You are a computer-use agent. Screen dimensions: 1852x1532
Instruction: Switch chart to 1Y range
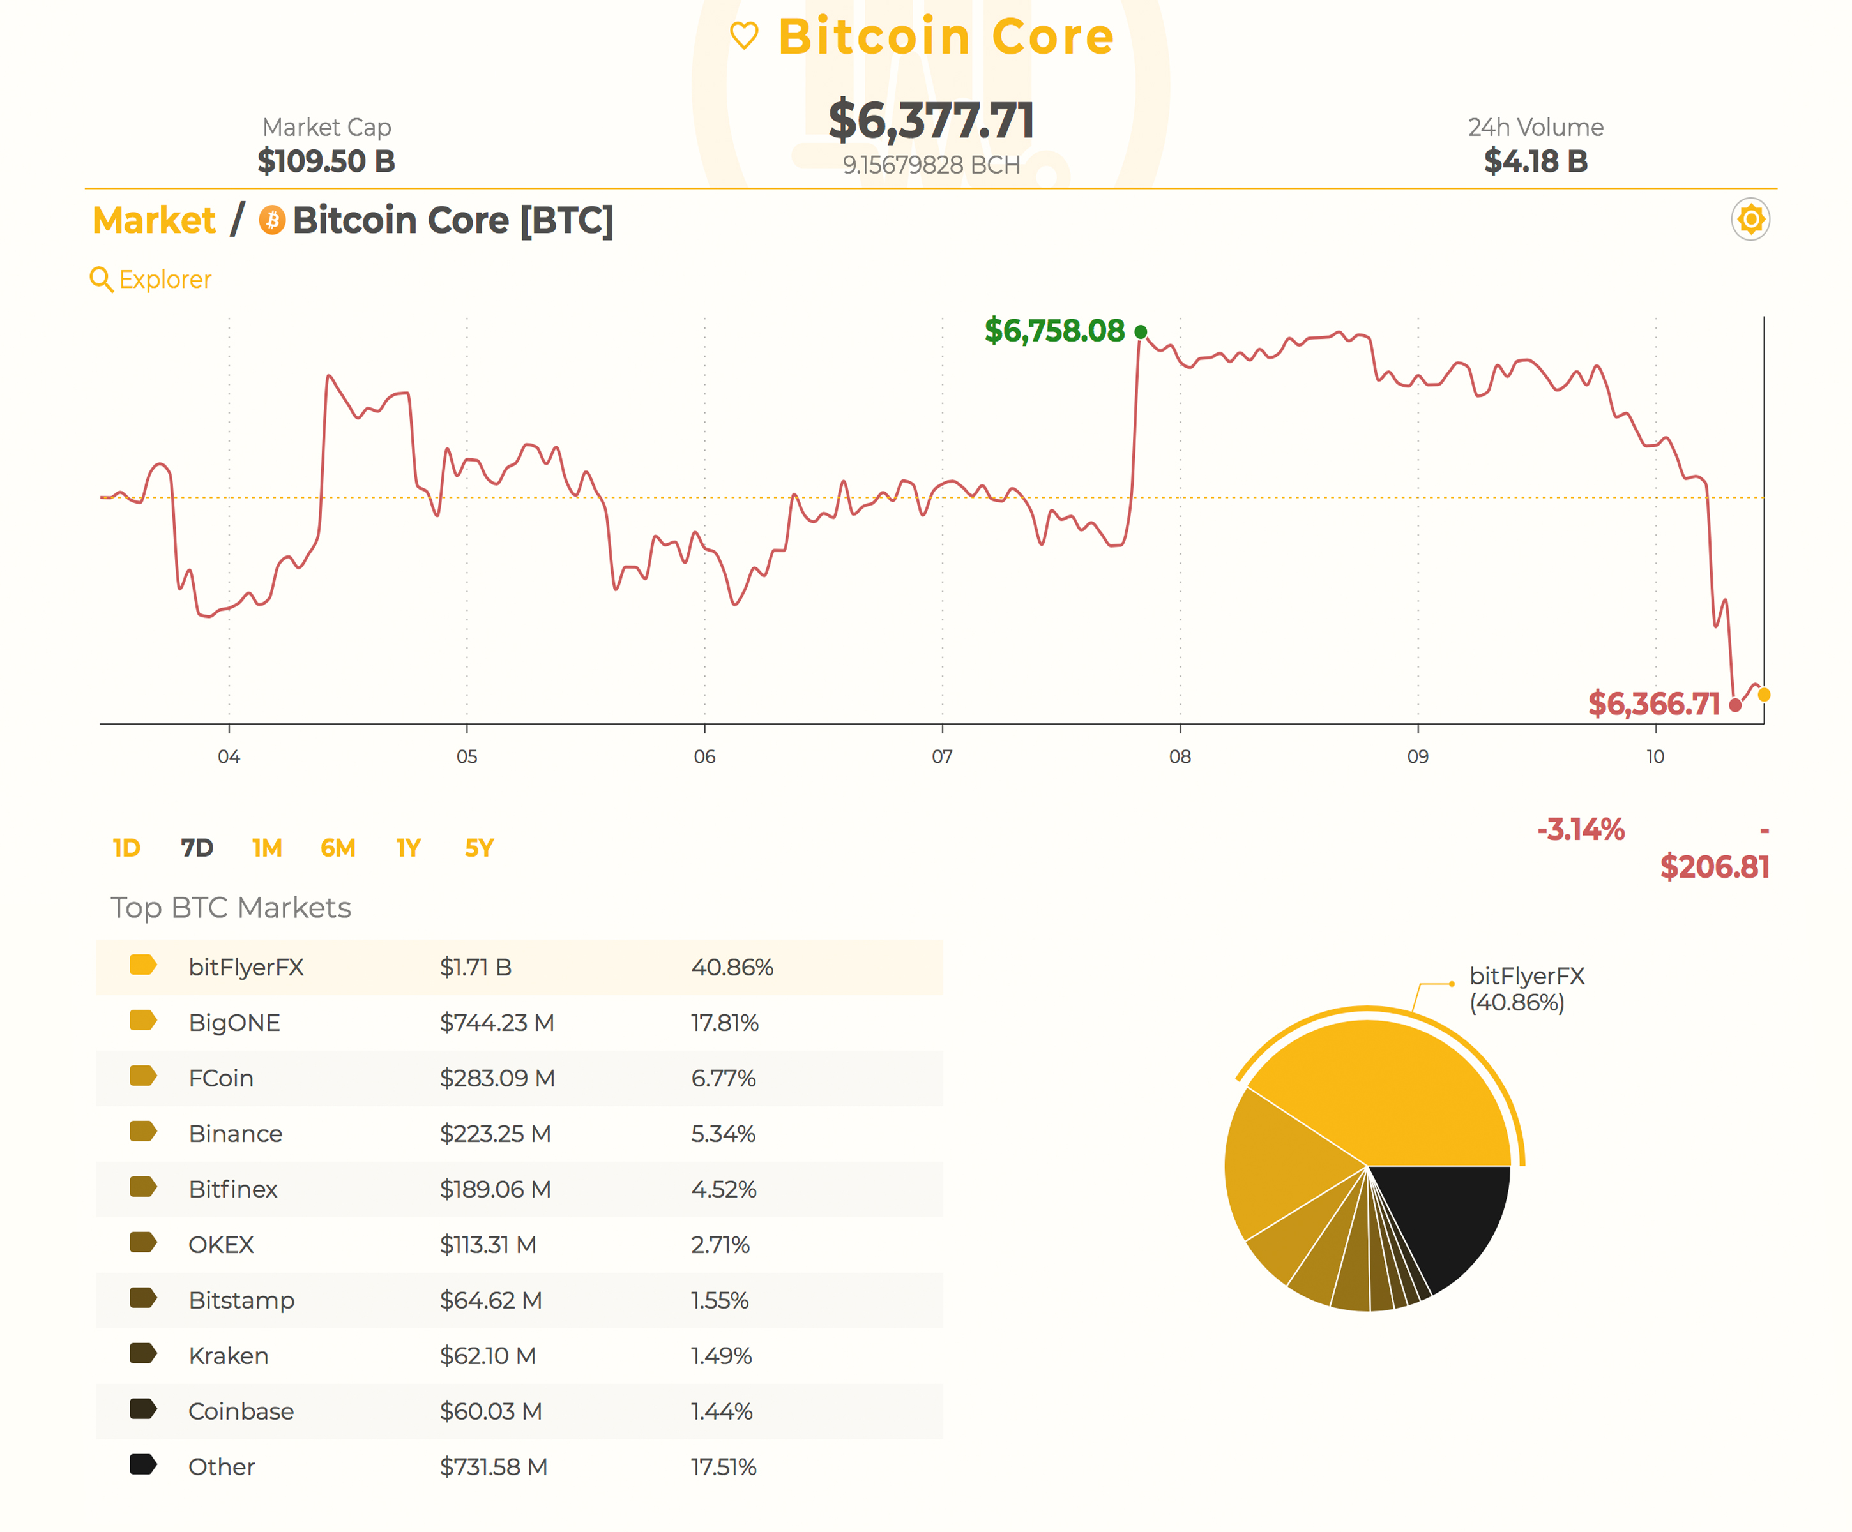tap(408, 848)
